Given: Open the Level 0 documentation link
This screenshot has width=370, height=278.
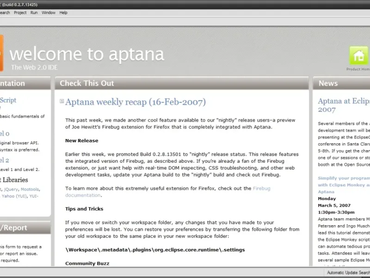Looking at the screenshot, I should point(5,133).
